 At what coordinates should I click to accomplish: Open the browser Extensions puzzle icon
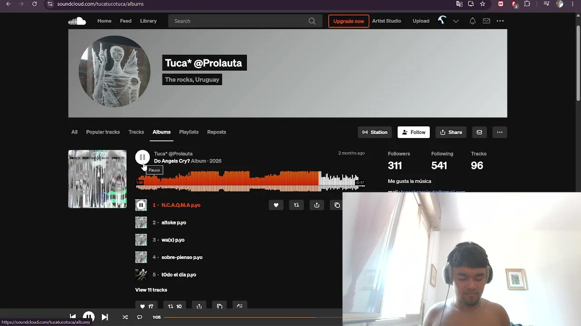tap(527, 4)
